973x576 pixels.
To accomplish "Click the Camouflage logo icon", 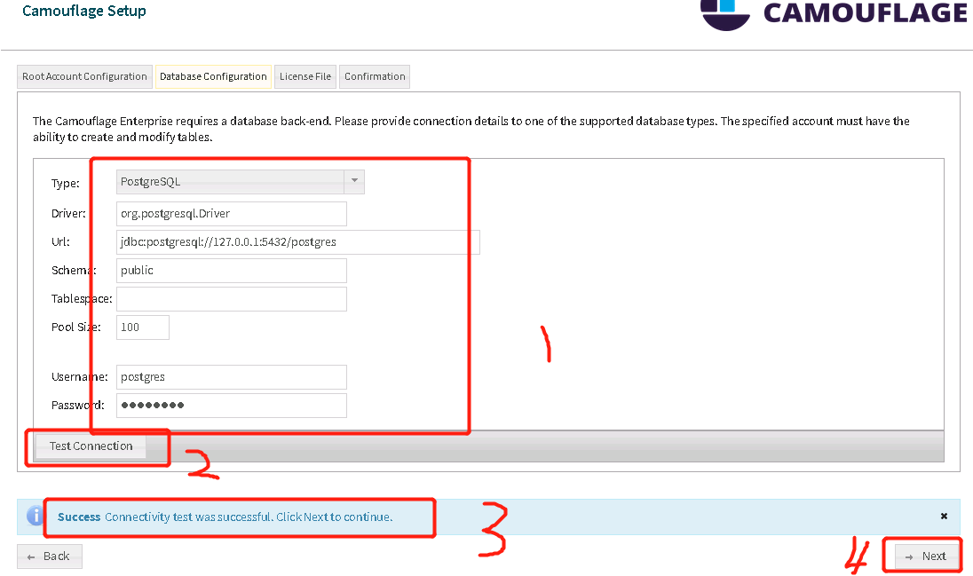I will 724,13.
